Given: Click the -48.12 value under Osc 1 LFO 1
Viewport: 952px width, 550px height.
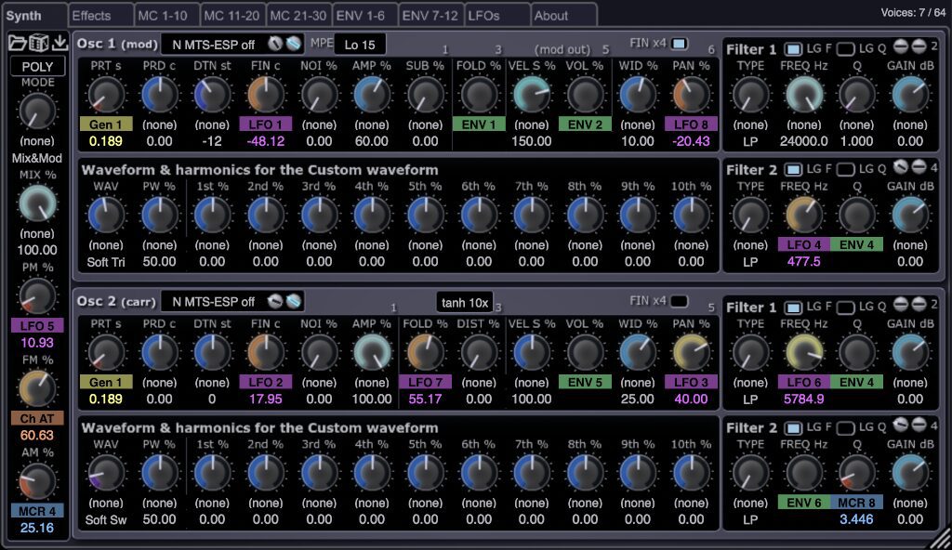Looking at the screenshot, I should coord(265,141).
